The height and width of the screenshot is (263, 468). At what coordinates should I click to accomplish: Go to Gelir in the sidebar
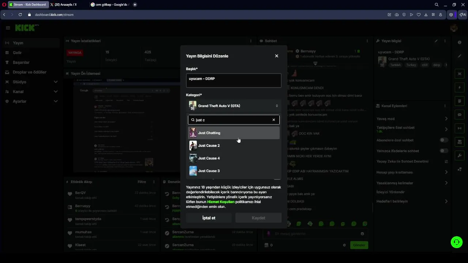31,53
